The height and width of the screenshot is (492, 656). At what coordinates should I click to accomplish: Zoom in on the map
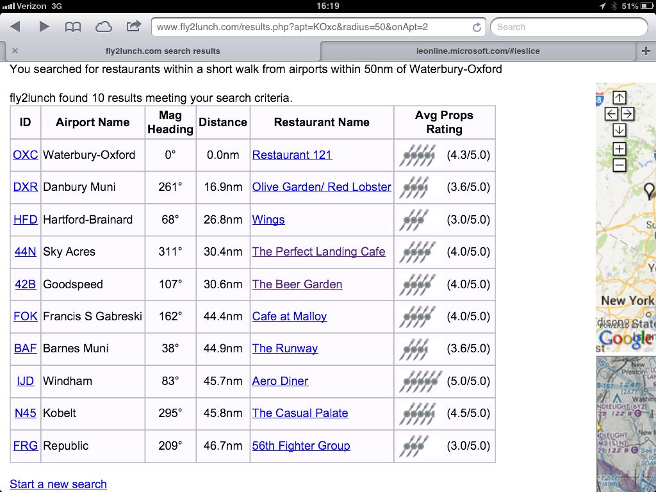(619, 149)
